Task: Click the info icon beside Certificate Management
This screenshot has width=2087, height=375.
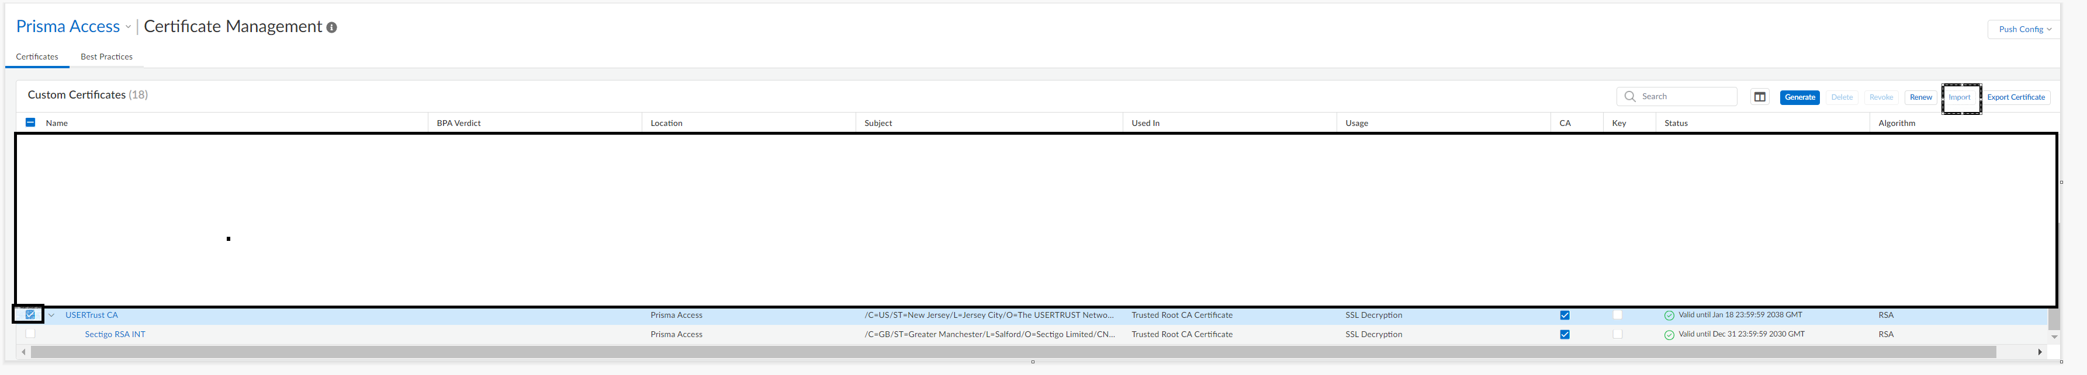Action: [x=331, y=27]
